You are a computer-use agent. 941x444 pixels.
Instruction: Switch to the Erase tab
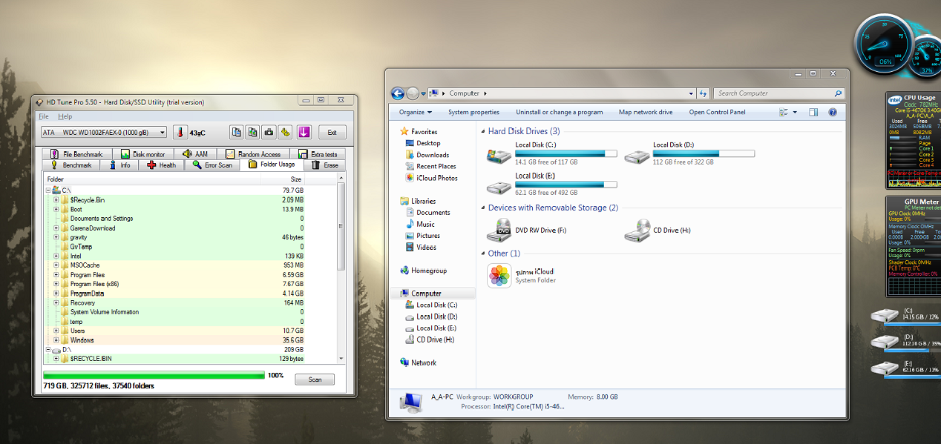pyautogui.click(x=324, y=165)
